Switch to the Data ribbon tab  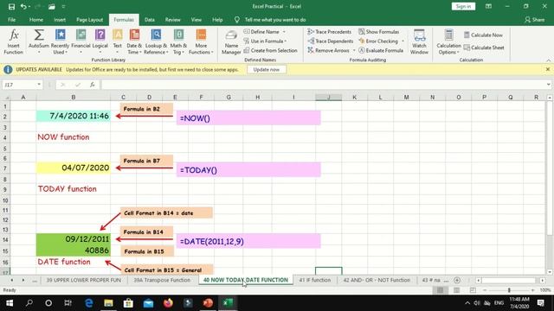pos(150,20)
